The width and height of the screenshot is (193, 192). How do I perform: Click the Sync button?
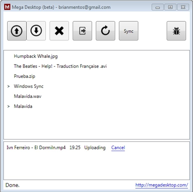(128, 31)
